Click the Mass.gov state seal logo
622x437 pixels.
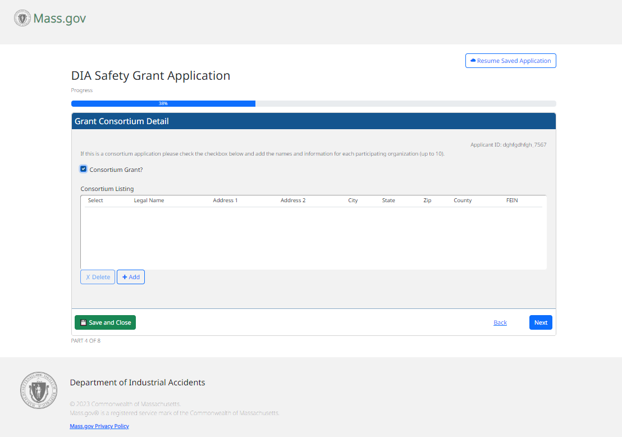pyautogui.click(x=22, y=19)
